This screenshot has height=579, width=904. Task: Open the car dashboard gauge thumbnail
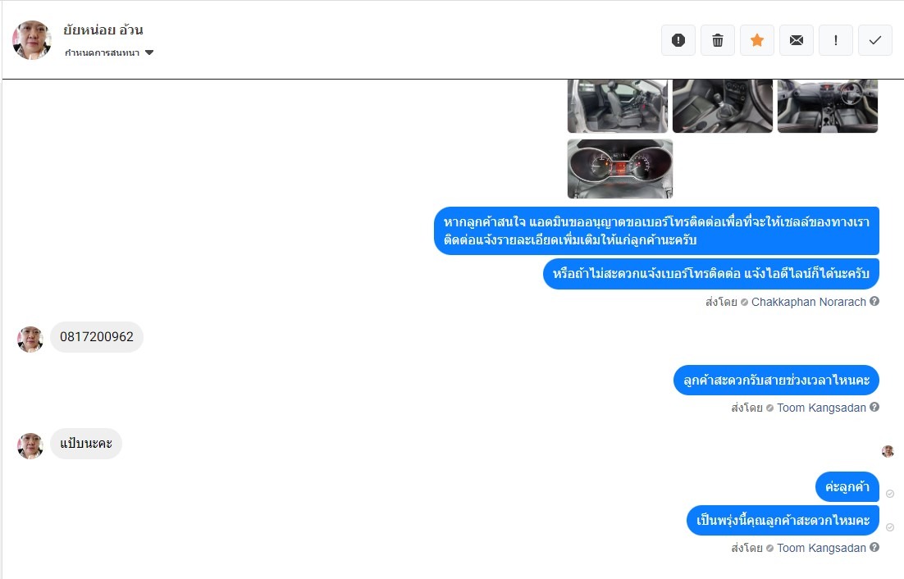coord(620,169)
